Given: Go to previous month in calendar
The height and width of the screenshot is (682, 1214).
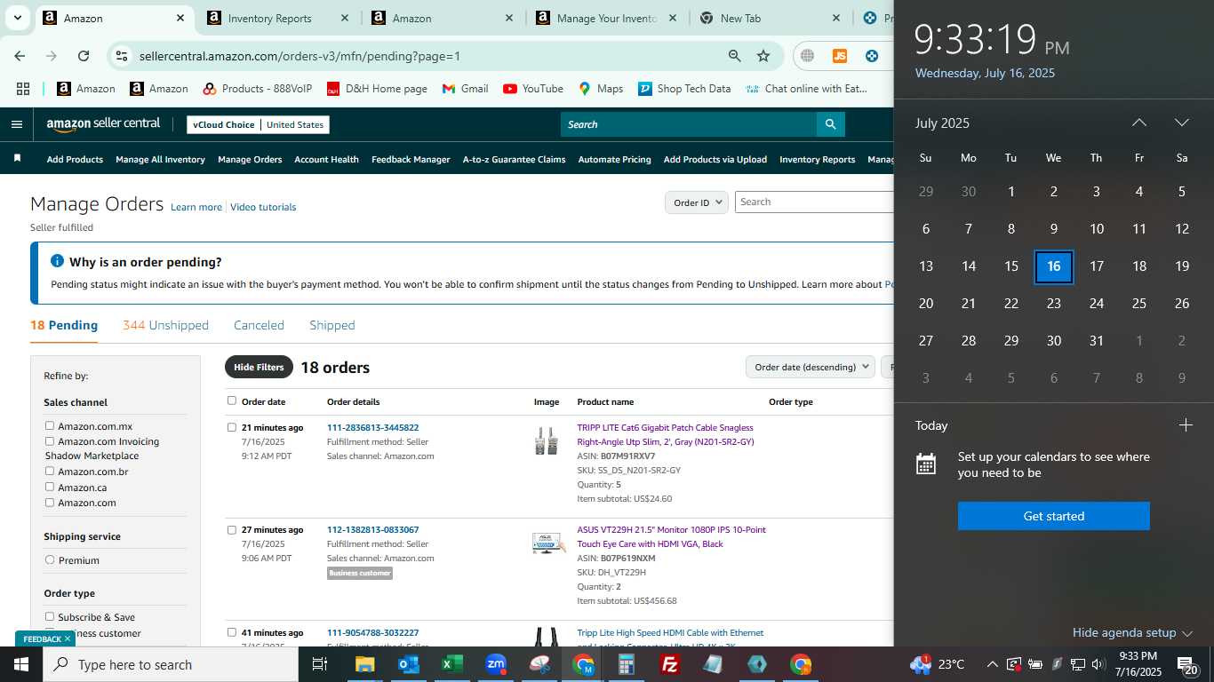Looking at the screenshot, I should click(x=1138, y=123).
